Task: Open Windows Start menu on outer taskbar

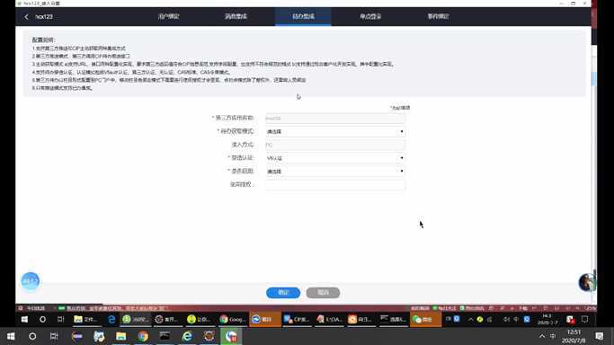Action: pos(11,336)
